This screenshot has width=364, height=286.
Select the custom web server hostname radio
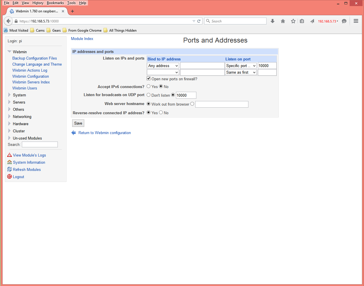pyautogui.click(x=192, y=104)
